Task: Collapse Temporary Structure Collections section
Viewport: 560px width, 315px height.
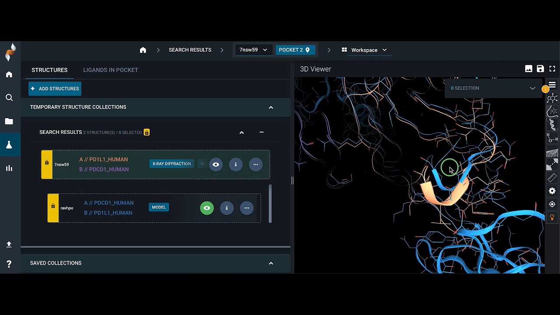Action: tap(271, 107)
